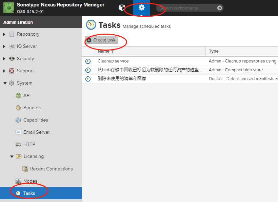Open the Bundles menu item

tap(32, 108)
